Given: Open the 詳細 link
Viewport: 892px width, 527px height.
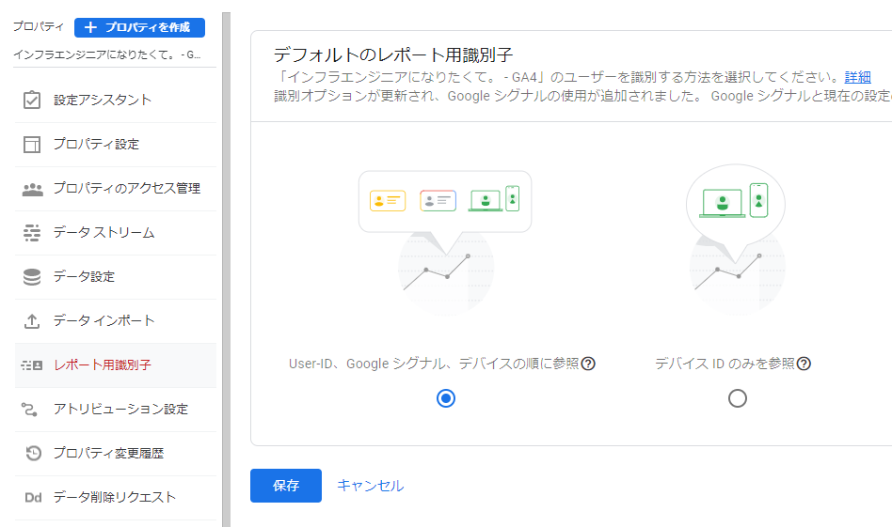Looking at the screenshot, I should tap(857, 77).
